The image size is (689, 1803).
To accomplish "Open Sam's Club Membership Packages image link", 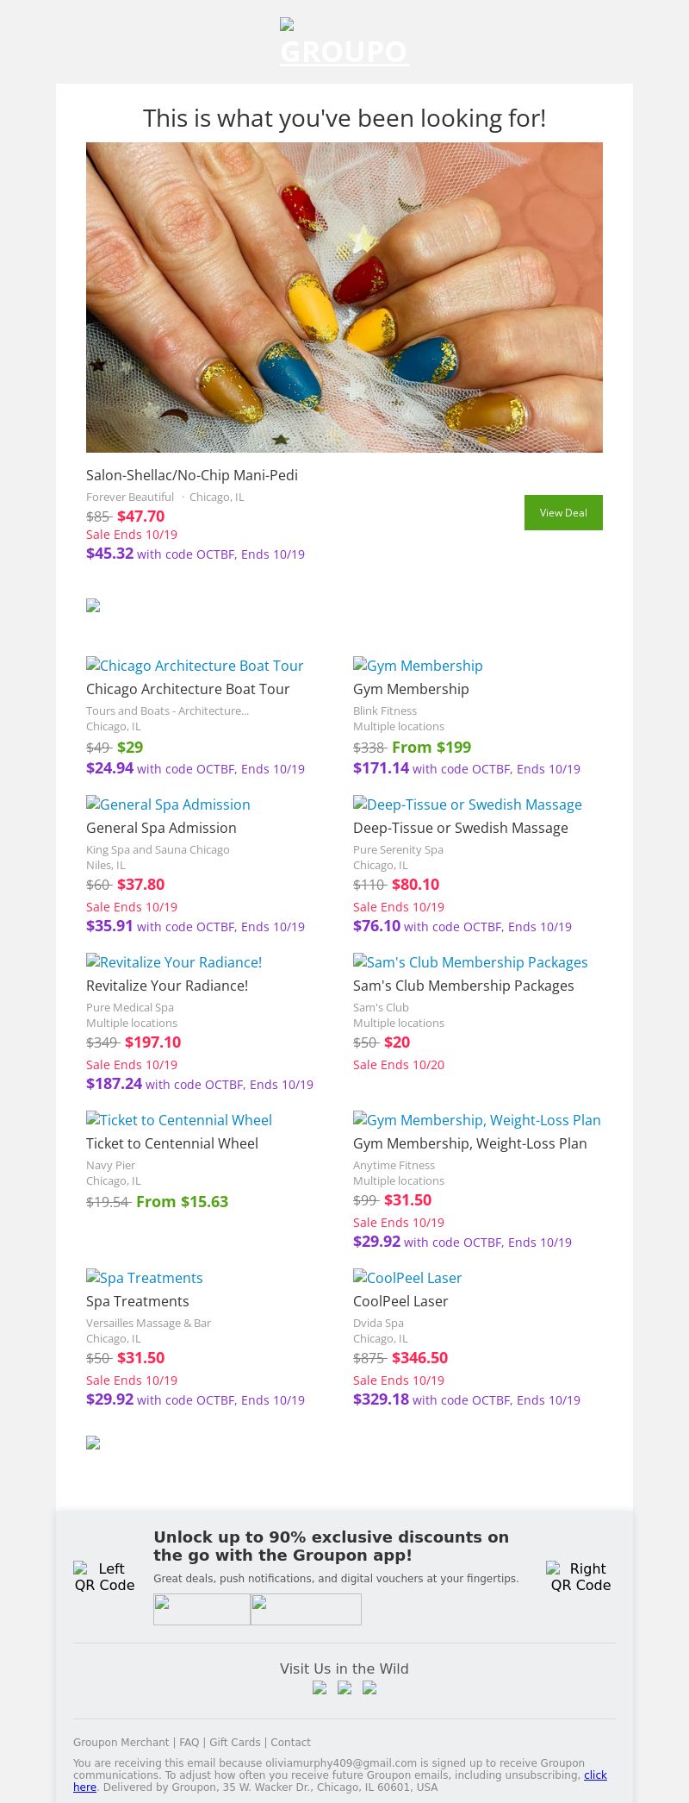I will click(x=470, y=962).
